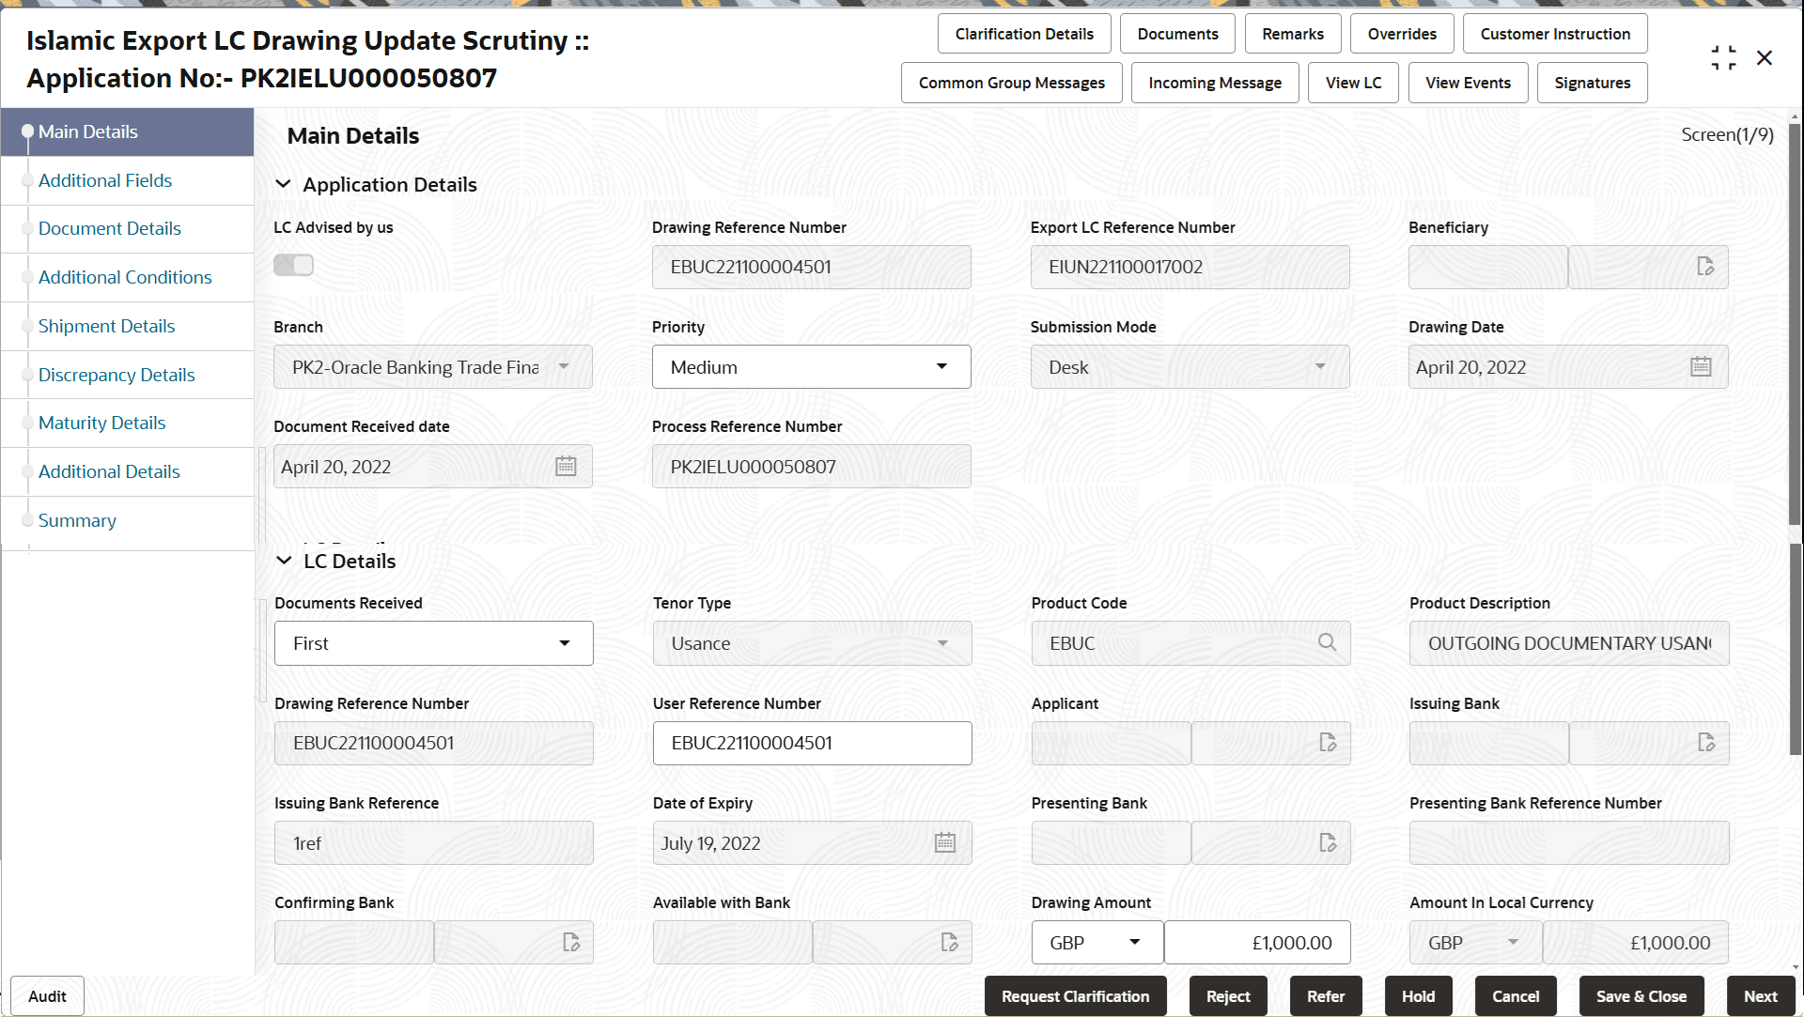Screen dimensions: 1804x1017
Task: Open the Discrepancy Details sidebar item
Action: (x=117, y=375)
